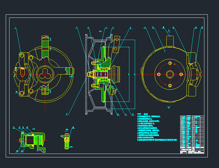Viewport: 219px width, 168px height.
Task: Click balloon label 1 above the left view
Action: [16, 28]
